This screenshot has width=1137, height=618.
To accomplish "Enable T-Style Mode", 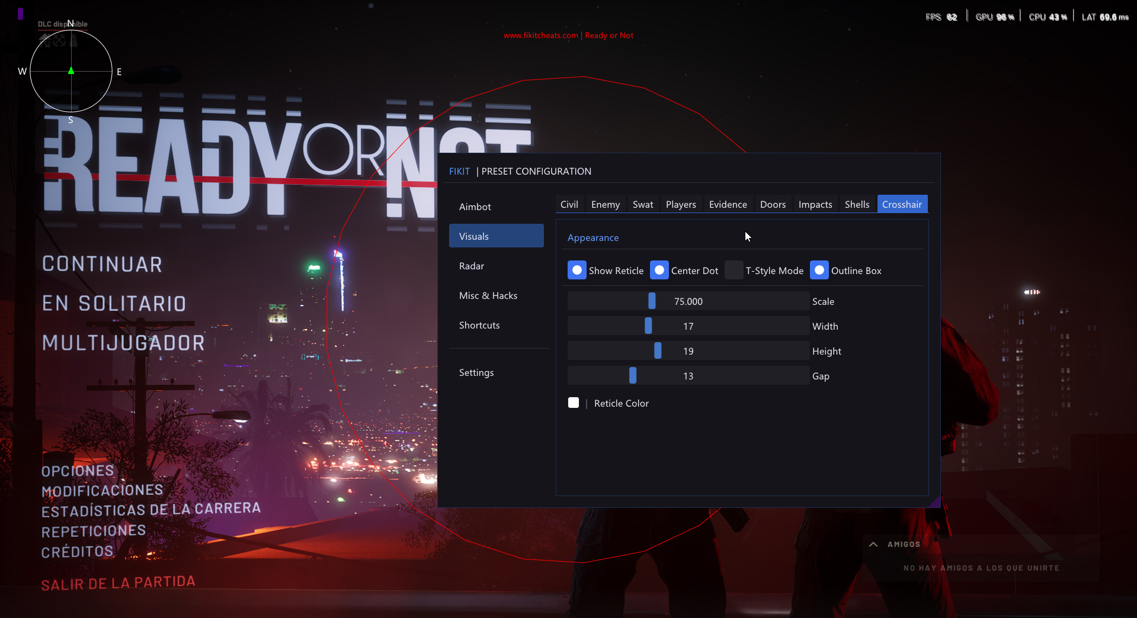I will (734, 270).
